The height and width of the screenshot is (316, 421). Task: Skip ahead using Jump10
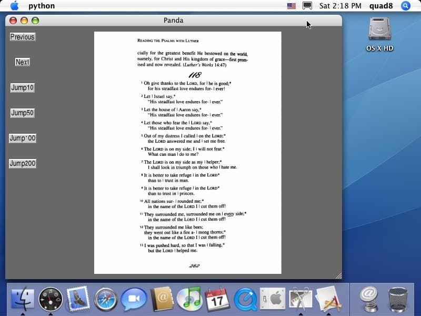[x=22, y=87]
